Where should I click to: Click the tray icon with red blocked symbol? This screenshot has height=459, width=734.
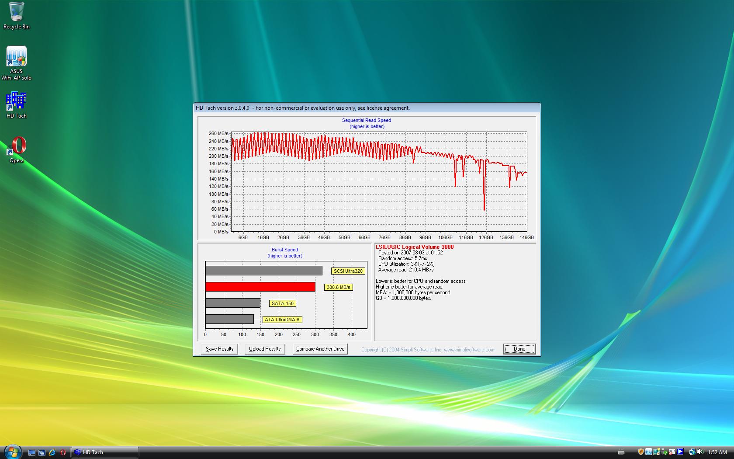click(672, 452)
